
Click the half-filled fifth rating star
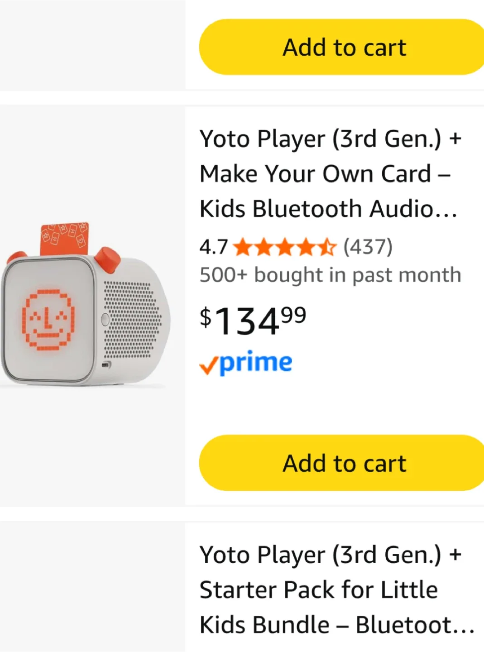[x=327, y=247]
